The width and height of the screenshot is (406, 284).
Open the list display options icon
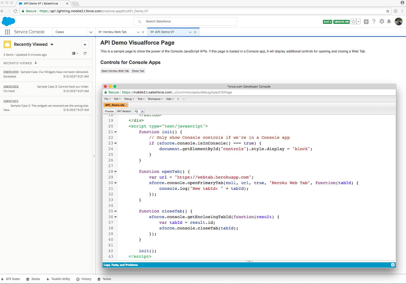(75, 53)
